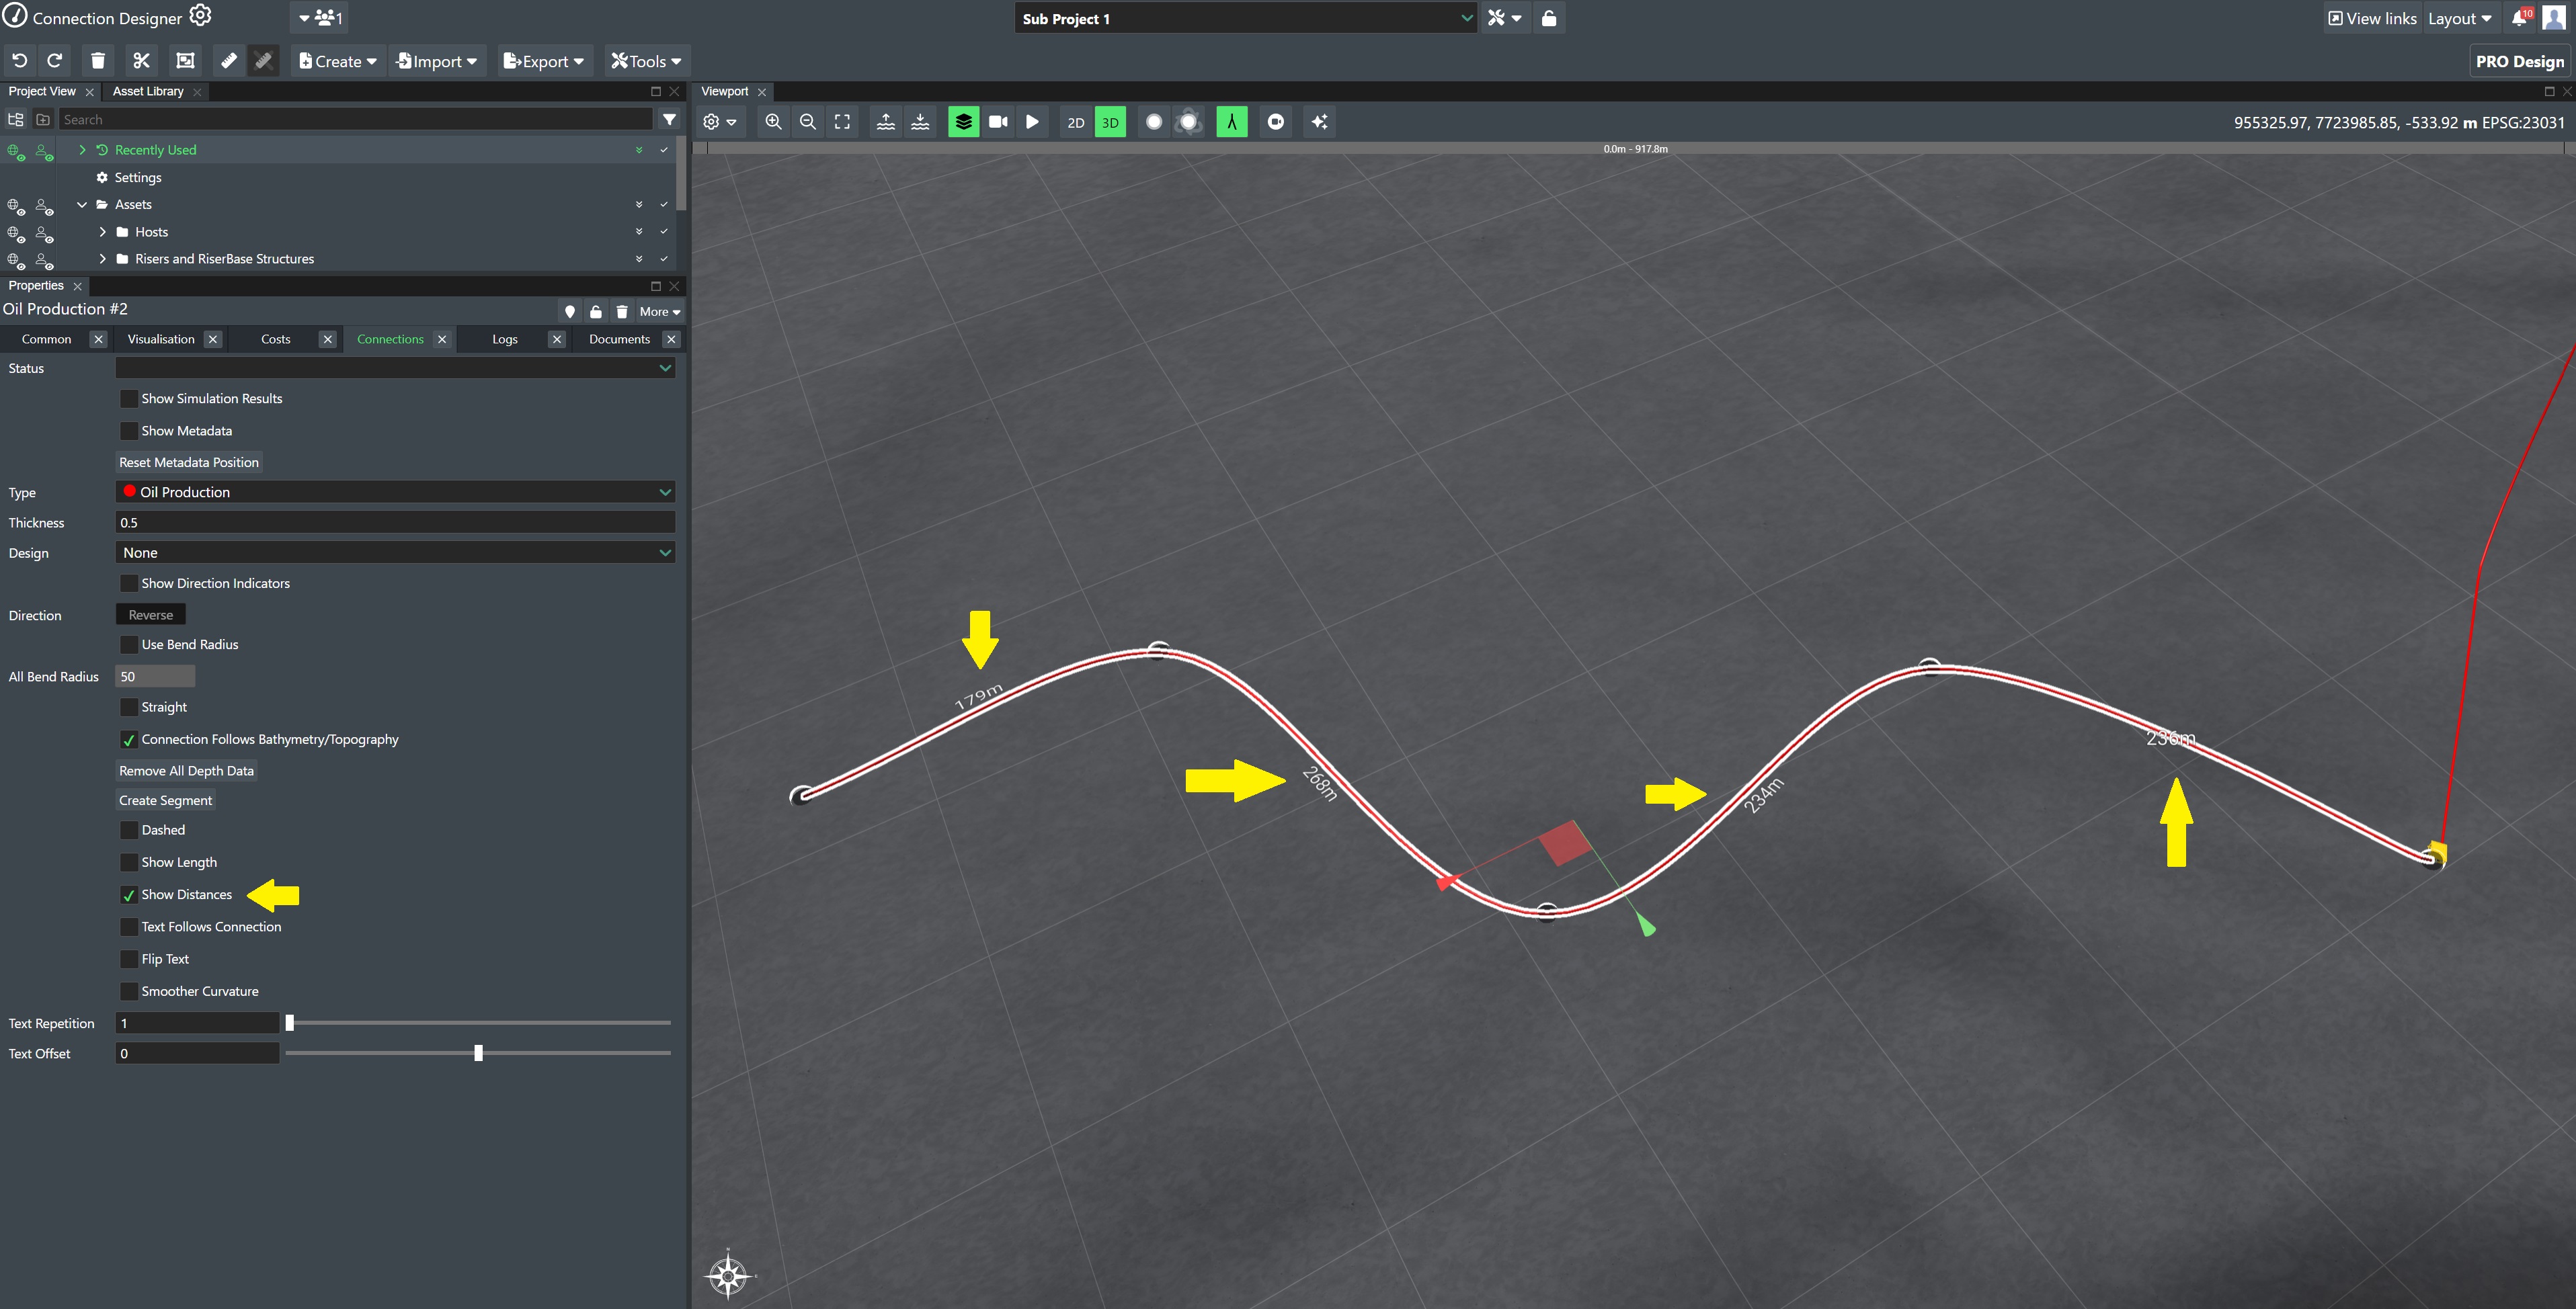Switch to the Documents tab
Viewport: 2576px width, 1309px height.
[619, 340]
